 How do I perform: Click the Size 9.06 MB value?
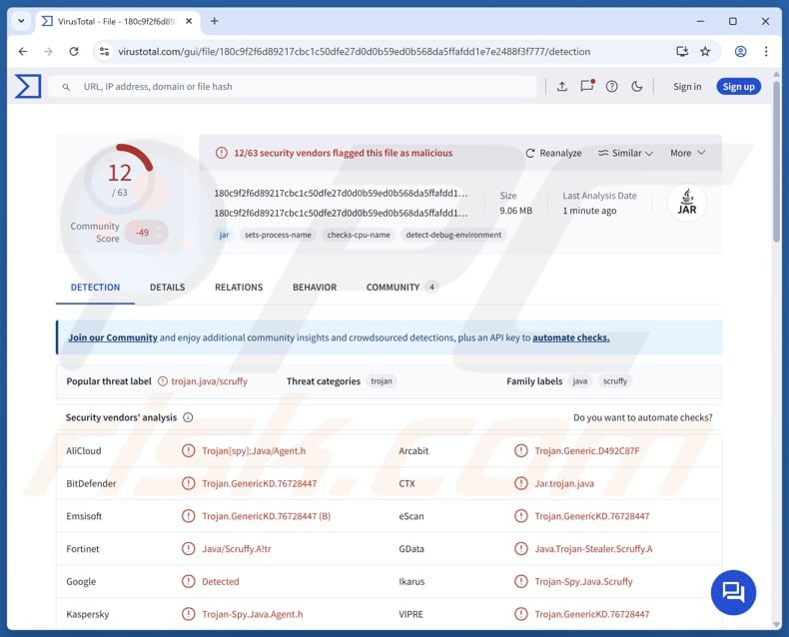tap(515, 211)
